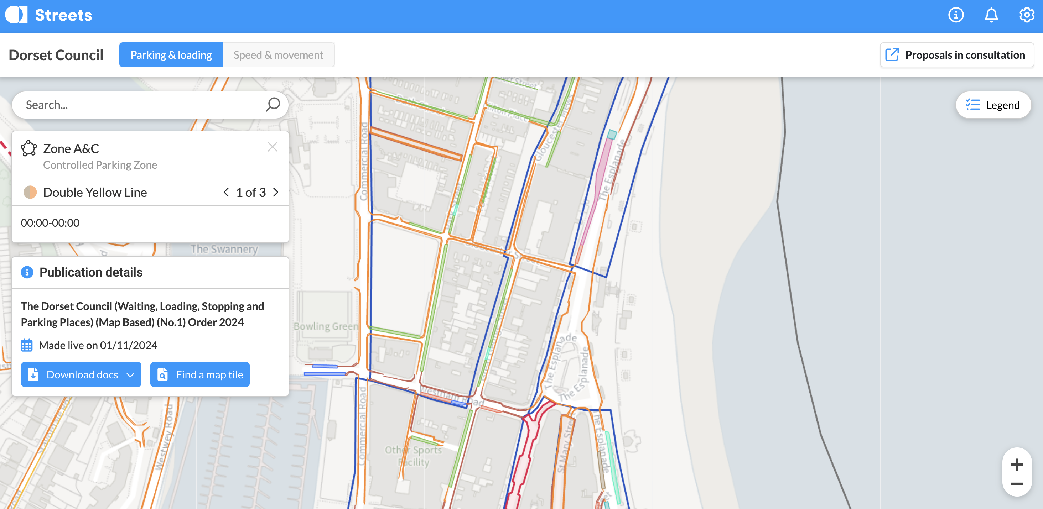Zoom in on the map
This screenshot has height=509, width=1043.
tap(1017, 465)
